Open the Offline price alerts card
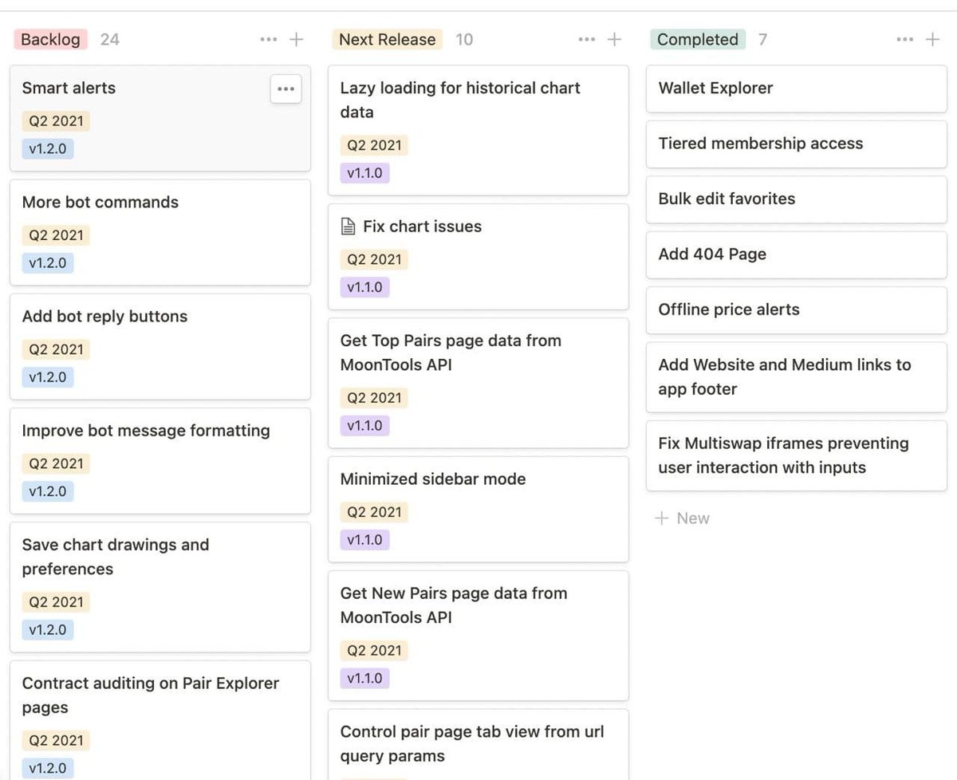This screenshot has height=780, width=957. (796, 309)
